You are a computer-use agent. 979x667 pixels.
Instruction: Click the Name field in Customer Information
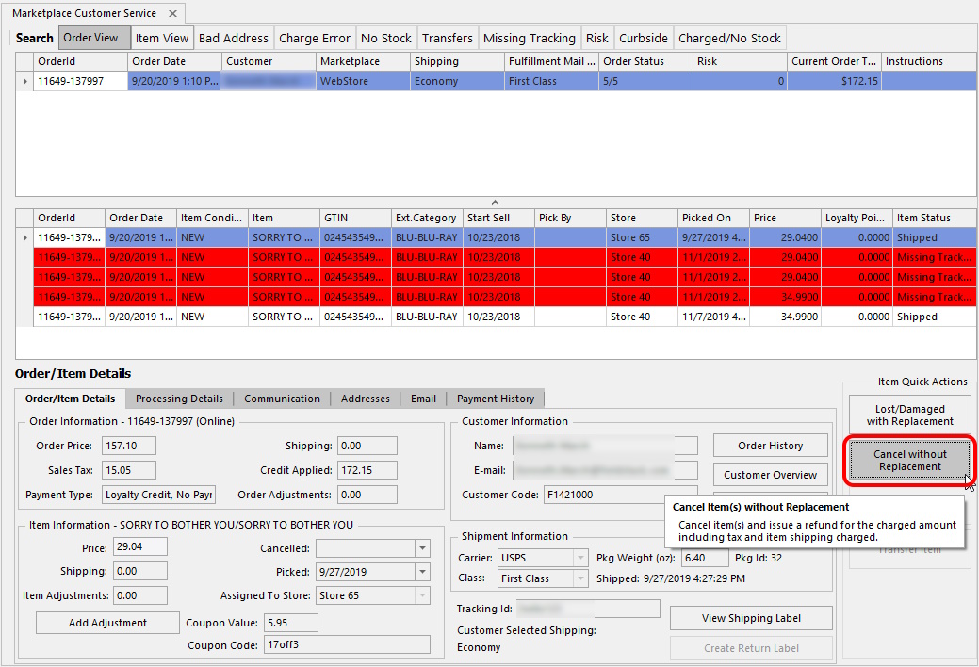point(605,446)
